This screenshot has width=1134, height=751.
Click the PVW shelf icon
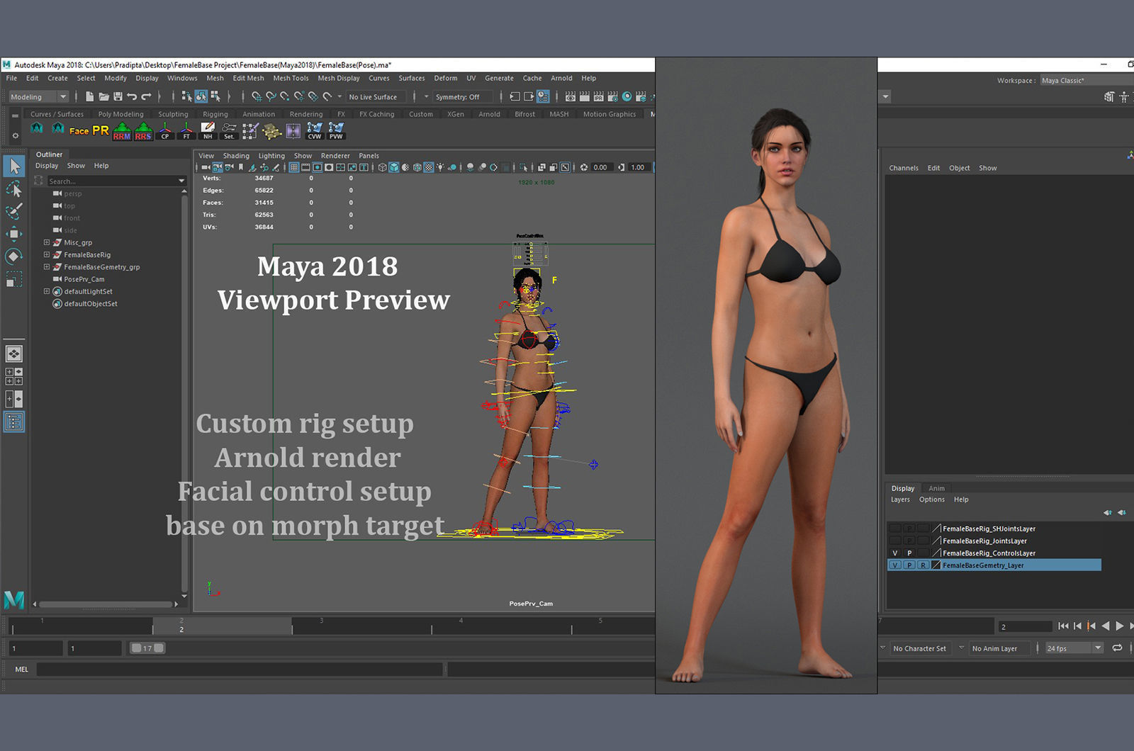pyautogui.click(x=336, y=131)
